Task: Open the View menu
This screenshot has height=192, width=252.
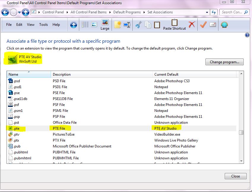Action: tap(31, 25)
